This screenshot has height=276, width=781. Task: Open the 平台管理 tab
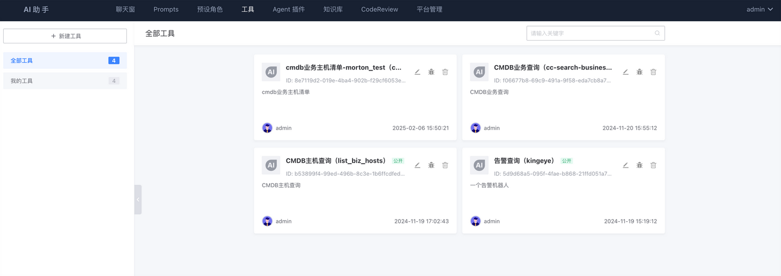click(430, 9)
